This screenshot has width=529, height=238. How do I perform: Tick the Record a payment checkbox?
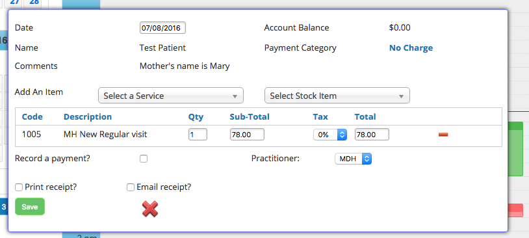144,159
